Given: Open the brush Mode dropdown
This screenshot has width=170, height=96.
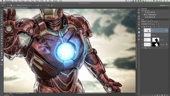Looking at the screenshot, I should click(22, 5).
